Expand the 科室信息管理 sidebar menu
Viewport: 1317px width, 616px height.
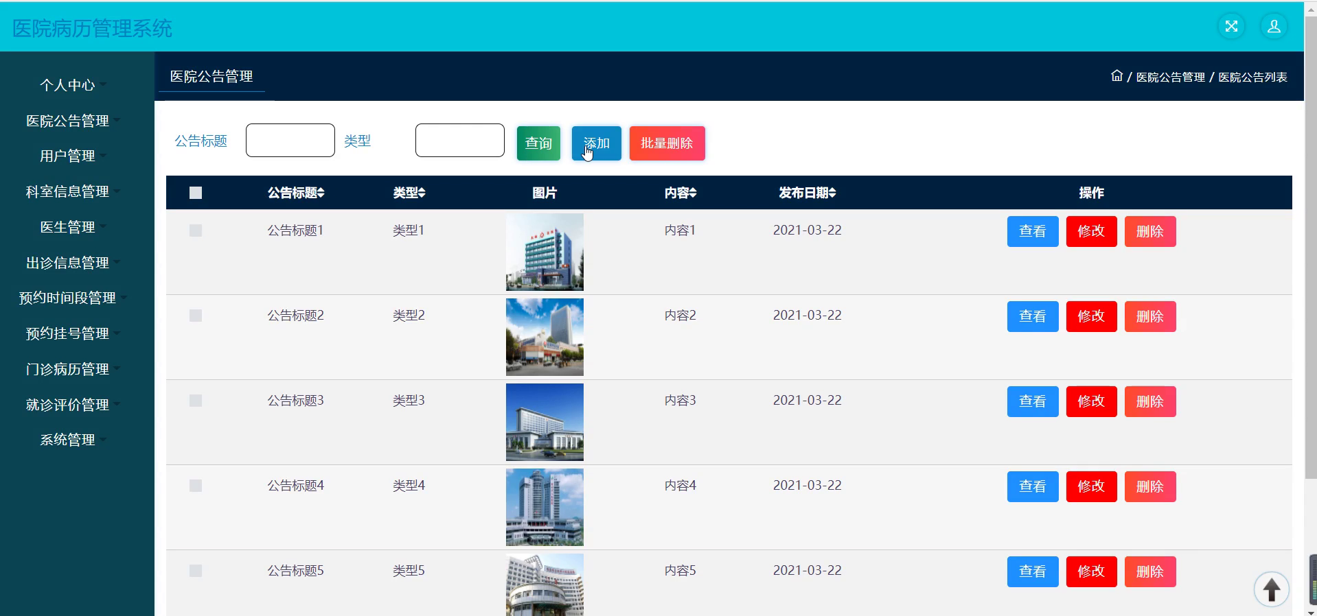[72, 191]
